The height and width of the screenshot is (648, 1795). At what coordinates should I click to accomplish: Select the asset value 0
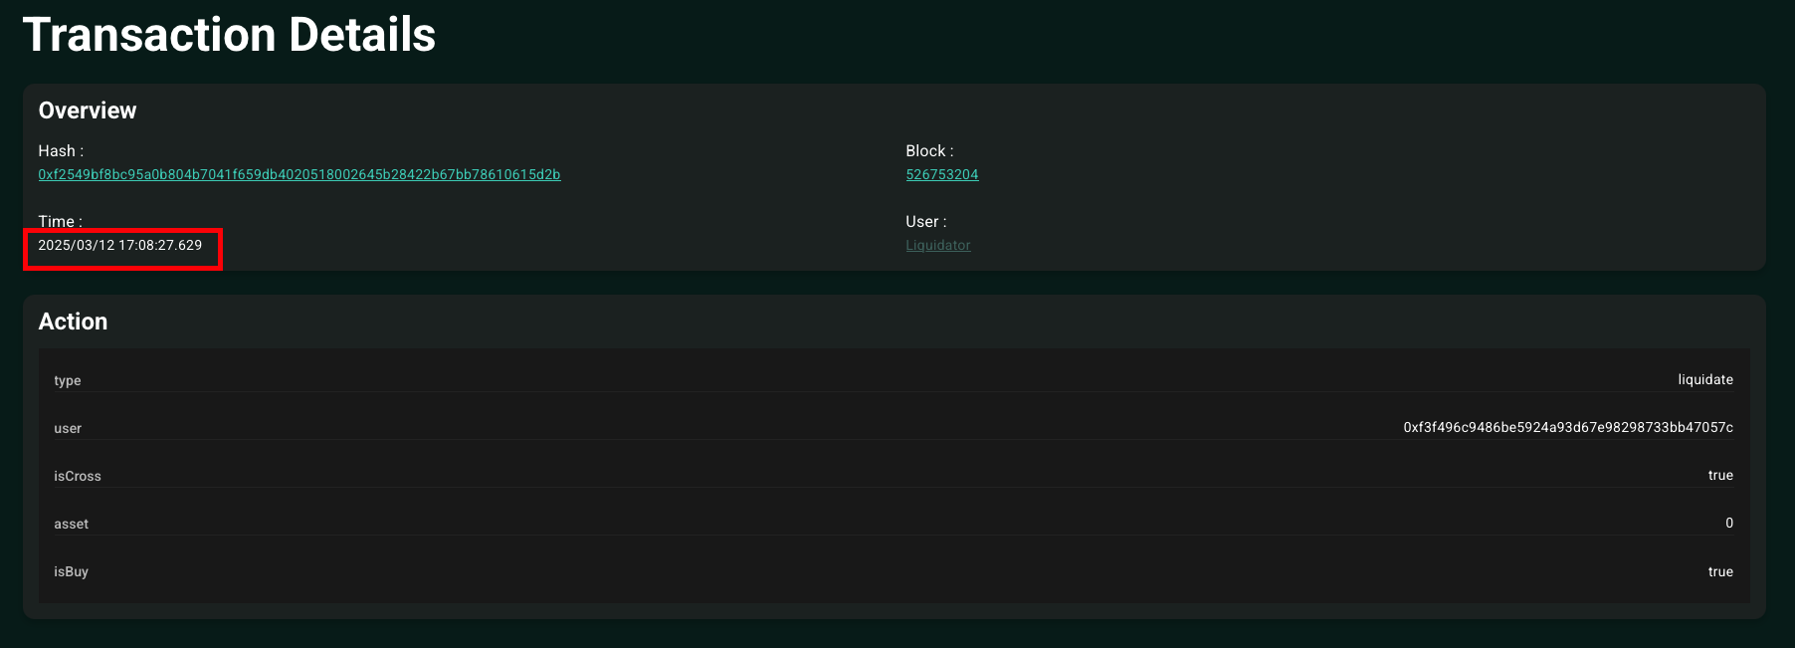1729,523
